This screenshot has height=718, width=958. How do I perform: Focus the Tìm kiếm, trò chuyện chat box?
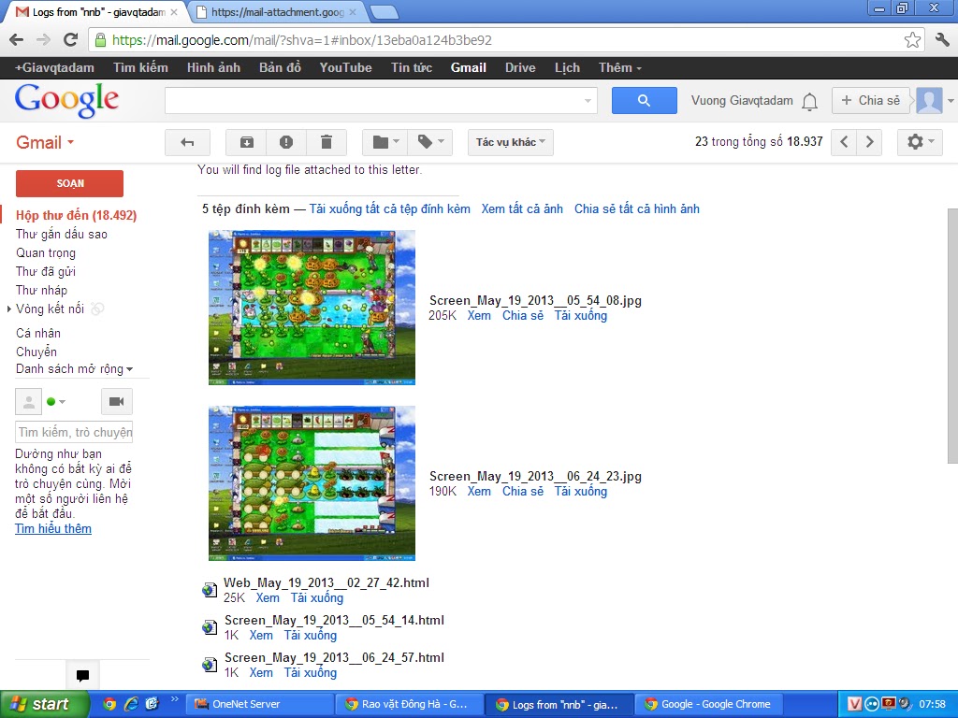pyautogui.click(x=74, y=432)
